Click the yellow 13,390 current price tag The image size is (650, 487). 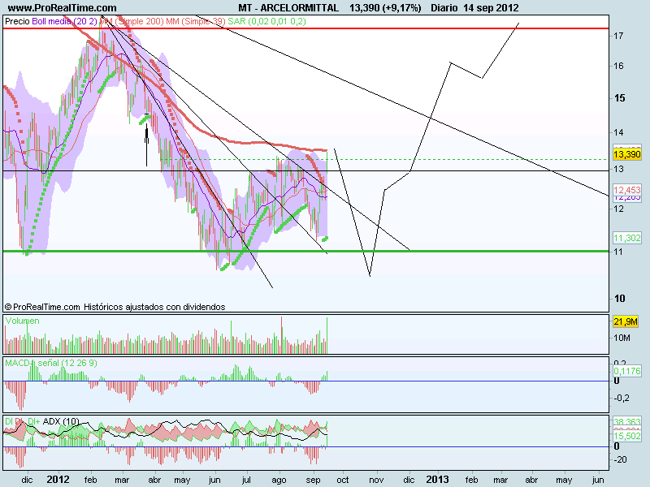pos(626,154)
